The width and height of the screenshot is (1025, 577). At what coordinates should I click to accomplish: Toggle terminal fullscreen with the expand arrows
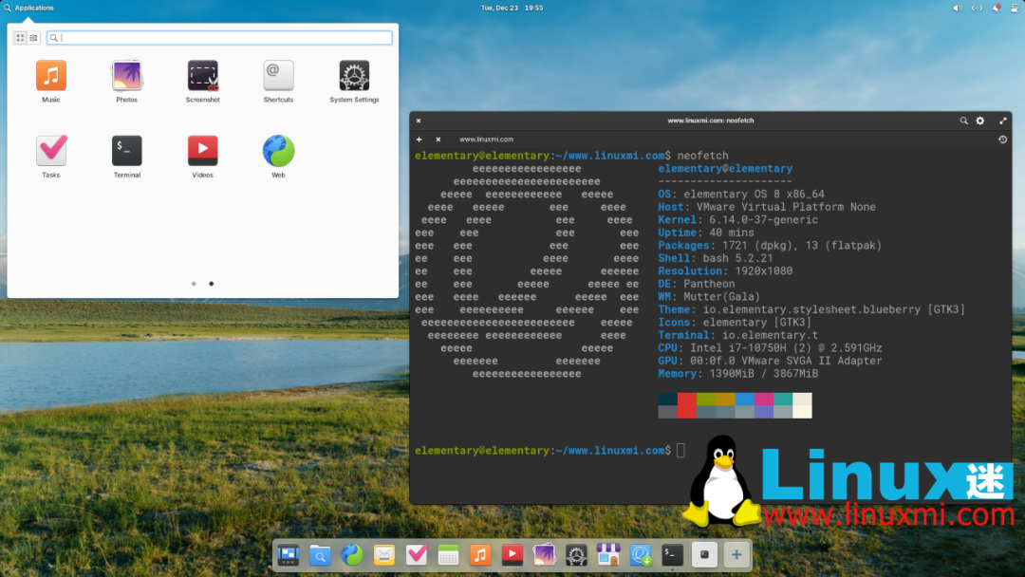click(x=1002, y=121)
